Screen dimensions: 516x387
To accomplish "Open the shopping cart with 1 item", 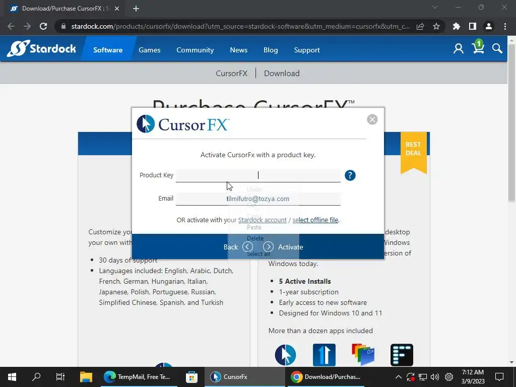I will [478, 47].
